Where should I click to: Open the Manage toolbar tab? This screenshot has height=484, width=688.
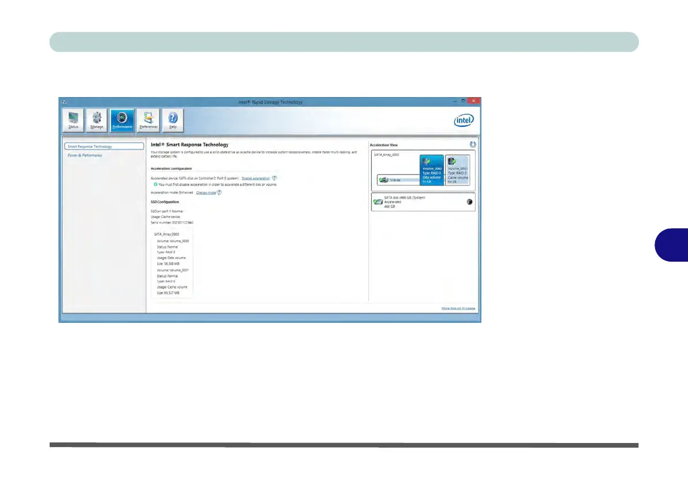(96, 120)
